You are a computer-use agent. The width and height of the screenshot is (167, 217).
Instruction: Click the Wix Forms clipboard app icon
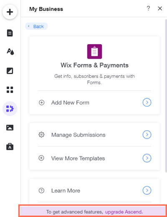(94, 52)
